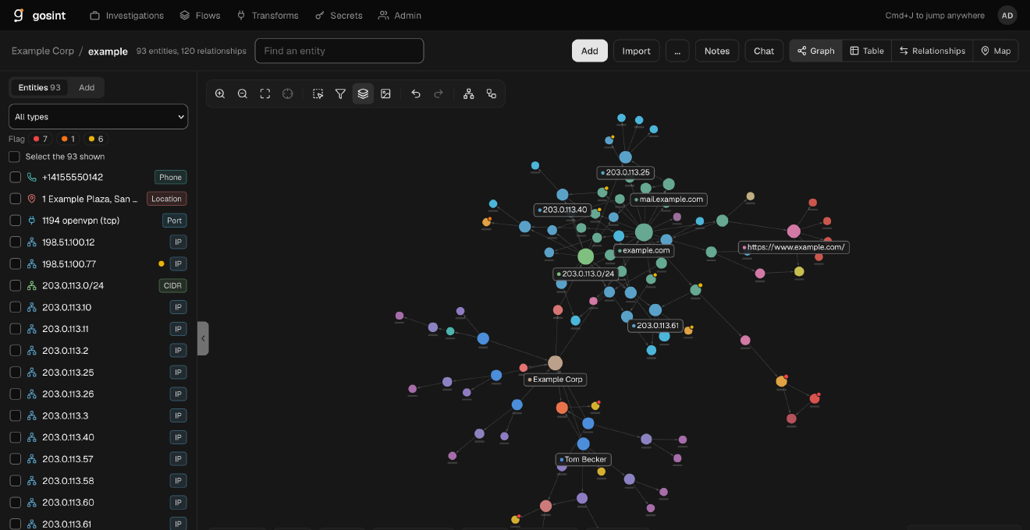The image size is (1030, 530).
Task: Switch to the Map view tab
Action: [996, 51]
